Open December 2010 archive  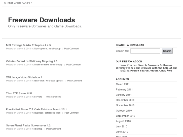[x=125, y=100]
